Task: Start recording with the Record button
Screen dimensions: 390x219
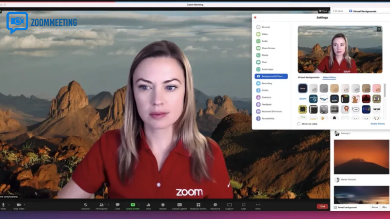Action: pos(163,206)
